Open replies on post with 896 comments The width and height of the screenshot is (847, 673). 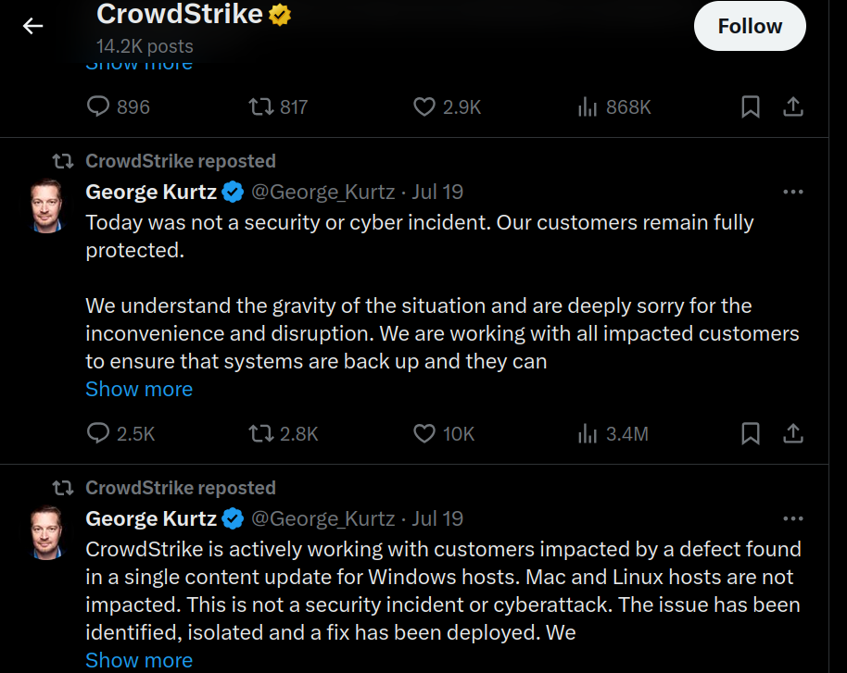tap(119, 106)
